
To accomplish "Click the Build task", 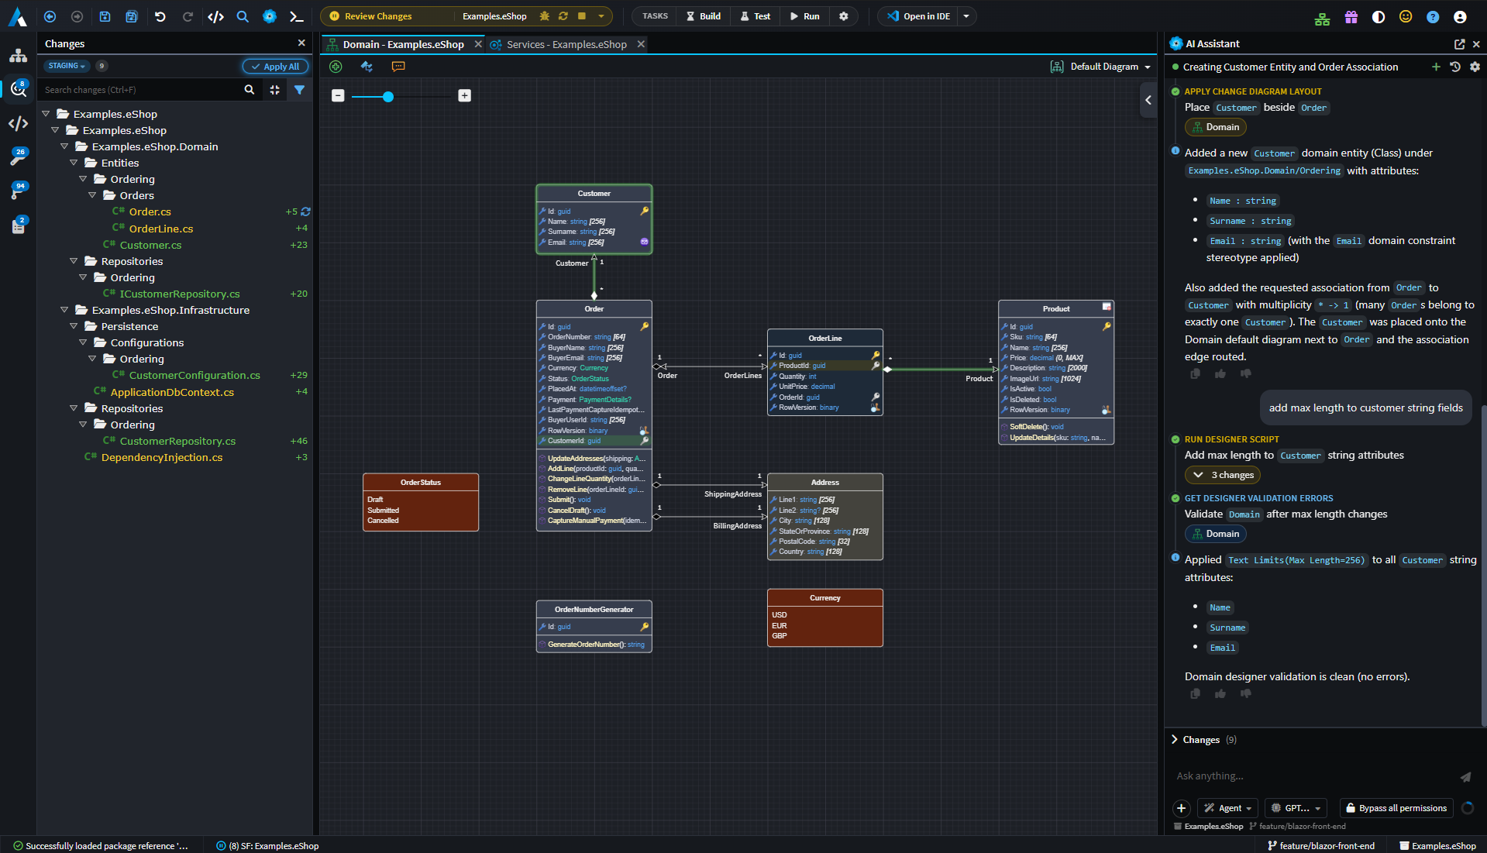I will pos(703,16).
